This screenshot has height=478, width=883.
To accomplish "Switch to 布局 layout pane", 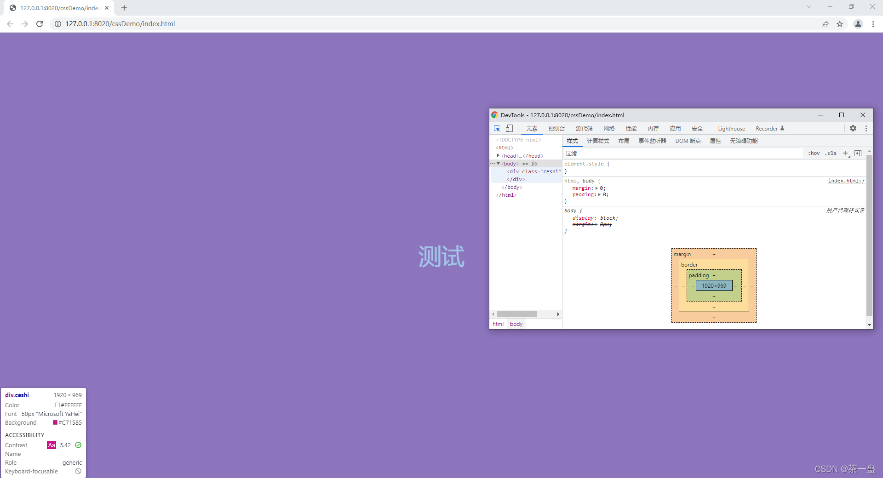I will click(624, 141).
